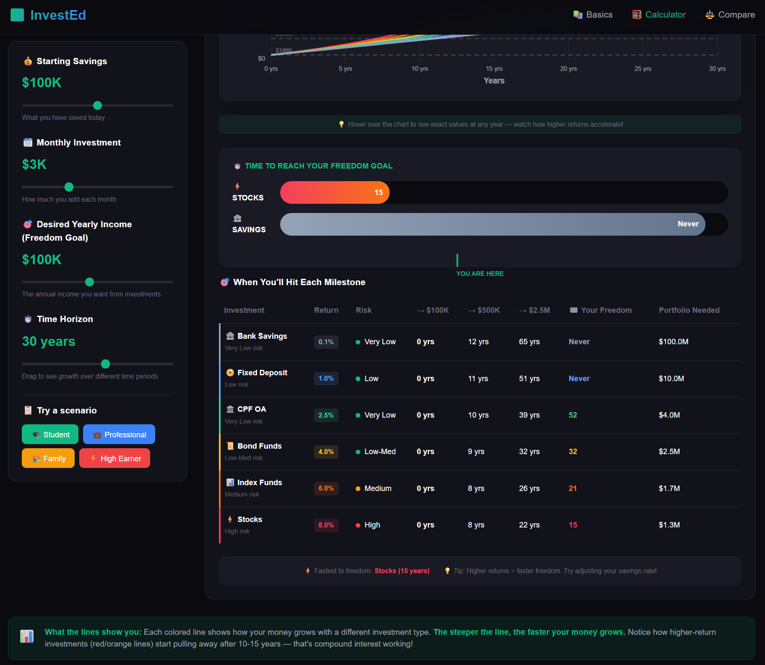Viewport: 765px width, 665px height.
Task: Click the target icon beside milestone heading
Action: pyautogui.click(x=225, y=282)
